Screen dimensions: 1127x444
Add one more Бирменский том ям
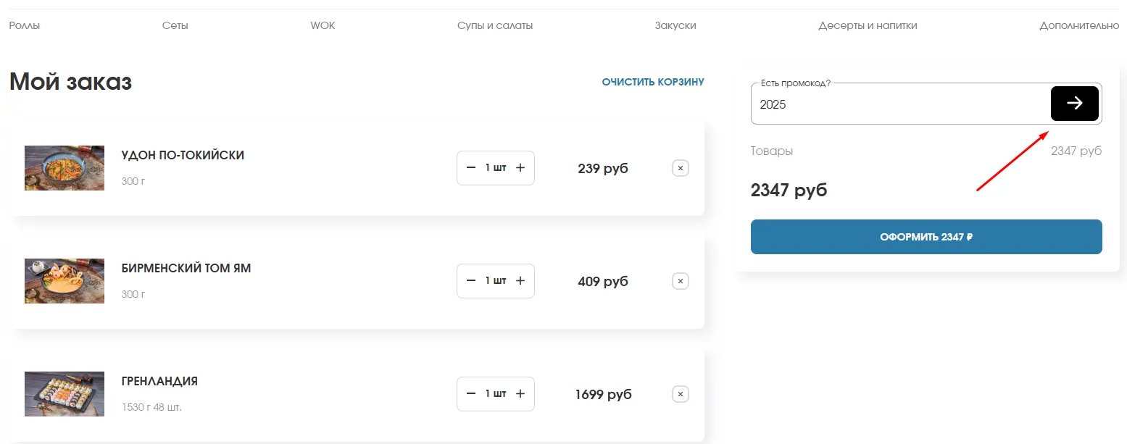[x=520, y=281]
